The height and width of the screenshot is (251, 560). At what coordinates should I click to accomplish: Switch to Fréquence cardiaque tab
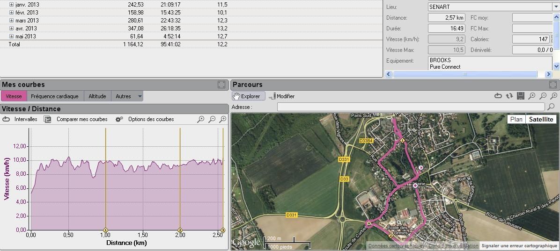tap(55, 96)
